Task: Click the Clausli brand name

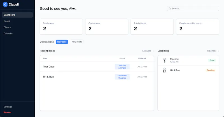Action: (x=14, y=4)
